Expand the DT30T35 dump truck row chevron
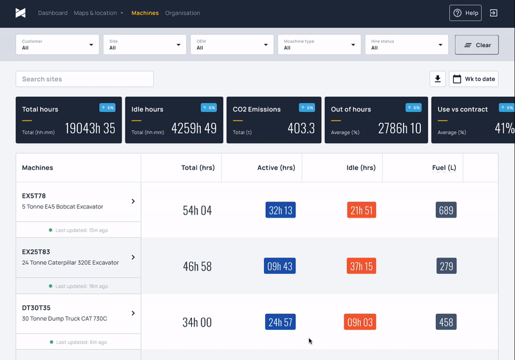 (x=133, y=314)
